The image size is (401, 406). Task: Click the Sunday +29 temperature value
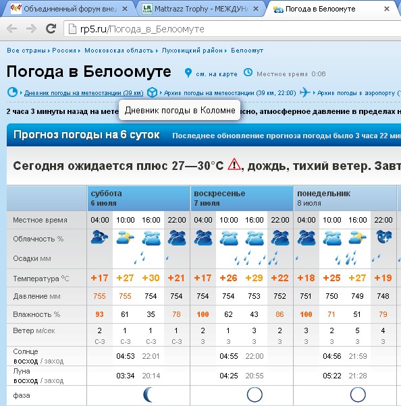pyautogui.click(x=254, y=278)
